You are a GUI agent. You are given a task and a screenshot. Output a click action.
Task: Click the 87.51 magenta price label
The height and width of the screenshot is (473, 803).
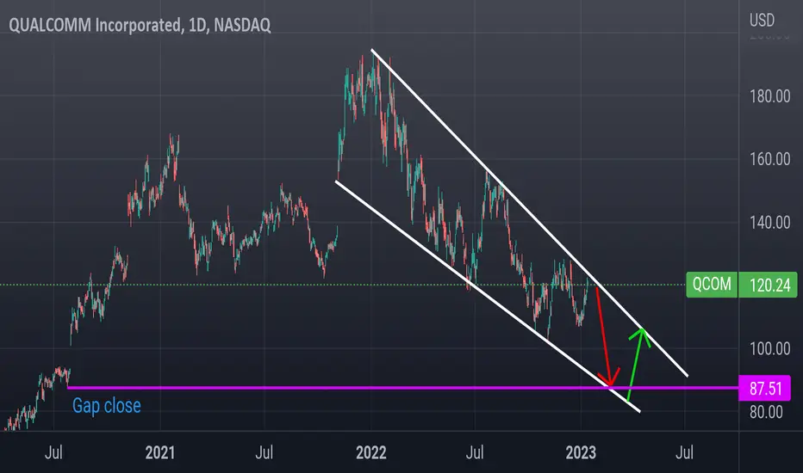765,388
